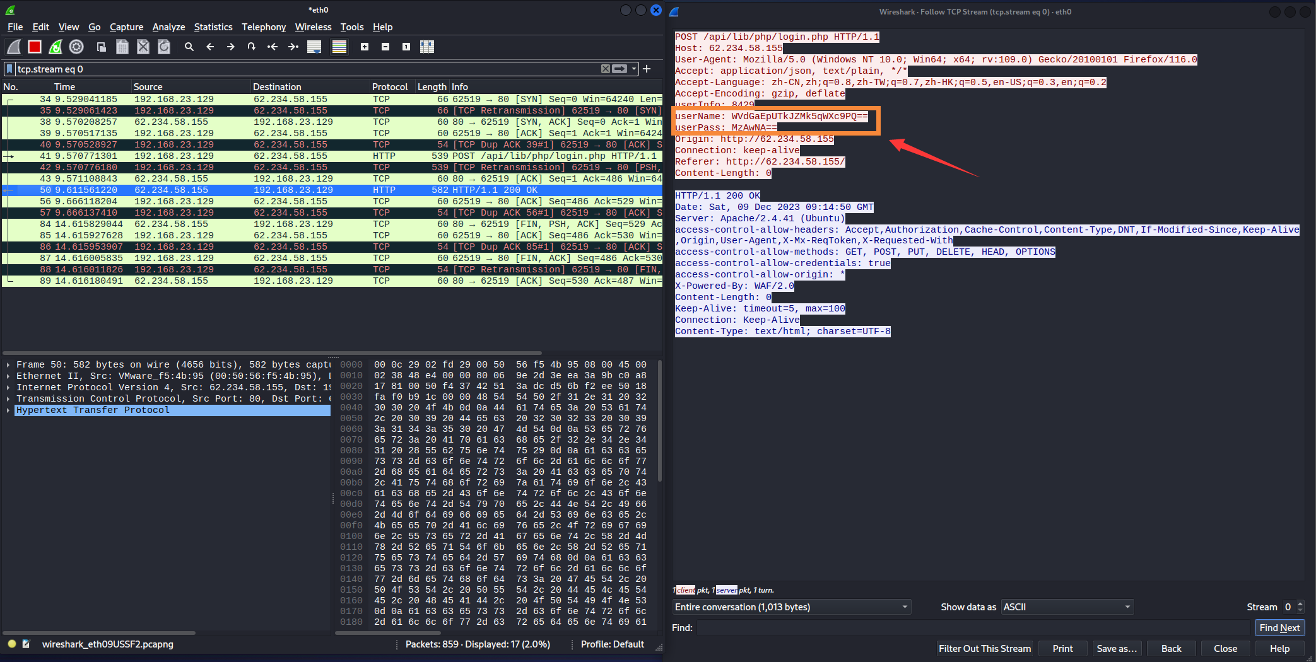
Task: Clear the tcp.stream display filter
Action: point(606,69)
